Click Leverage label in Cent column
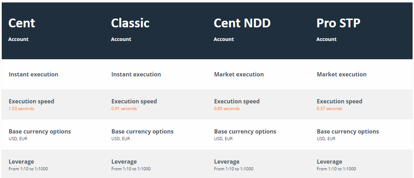 (x=21, y=162)
